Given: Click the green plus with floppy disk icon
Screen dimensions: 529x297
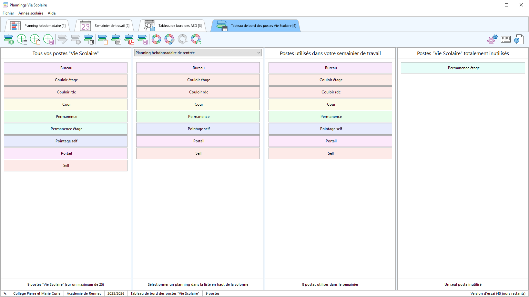Looking at the screenshot, I should pos(48,39).
